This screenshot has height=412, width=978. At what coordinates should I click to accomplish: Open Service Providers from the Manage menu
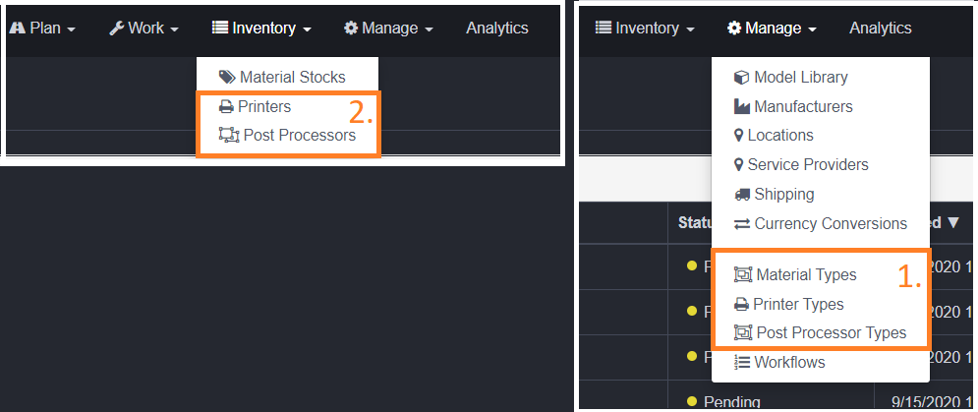(807, 165)
